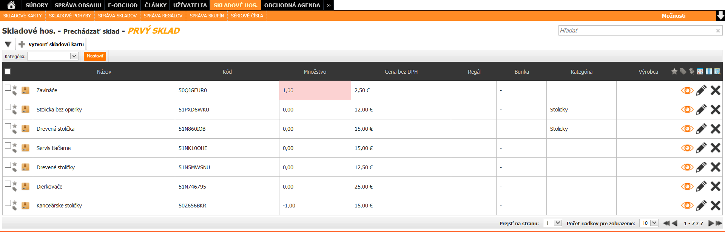The width and height of the screenshot is (725, 232).
Task: Open the A-Z sorting icon in header
Action: [x=700, y=71]
